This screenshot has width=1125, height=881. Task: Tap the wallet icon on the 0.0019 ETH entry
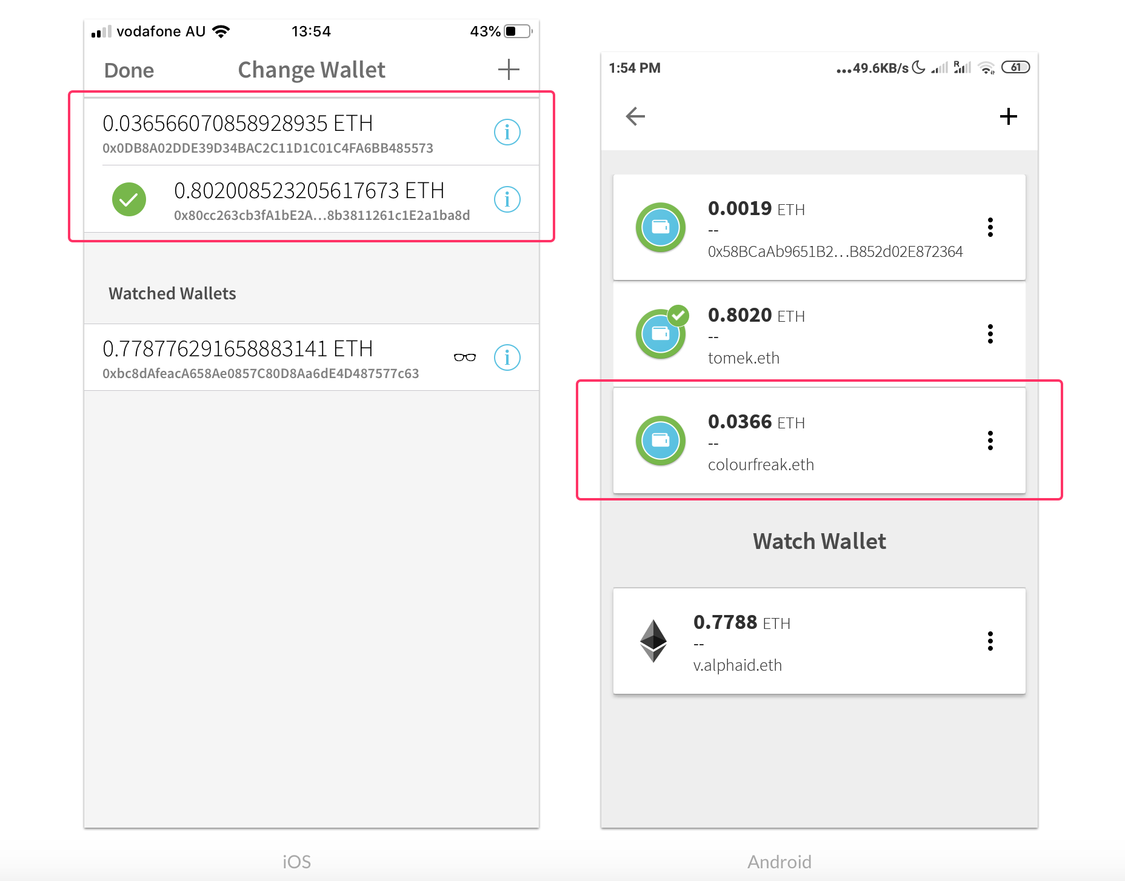click(661, 227)
